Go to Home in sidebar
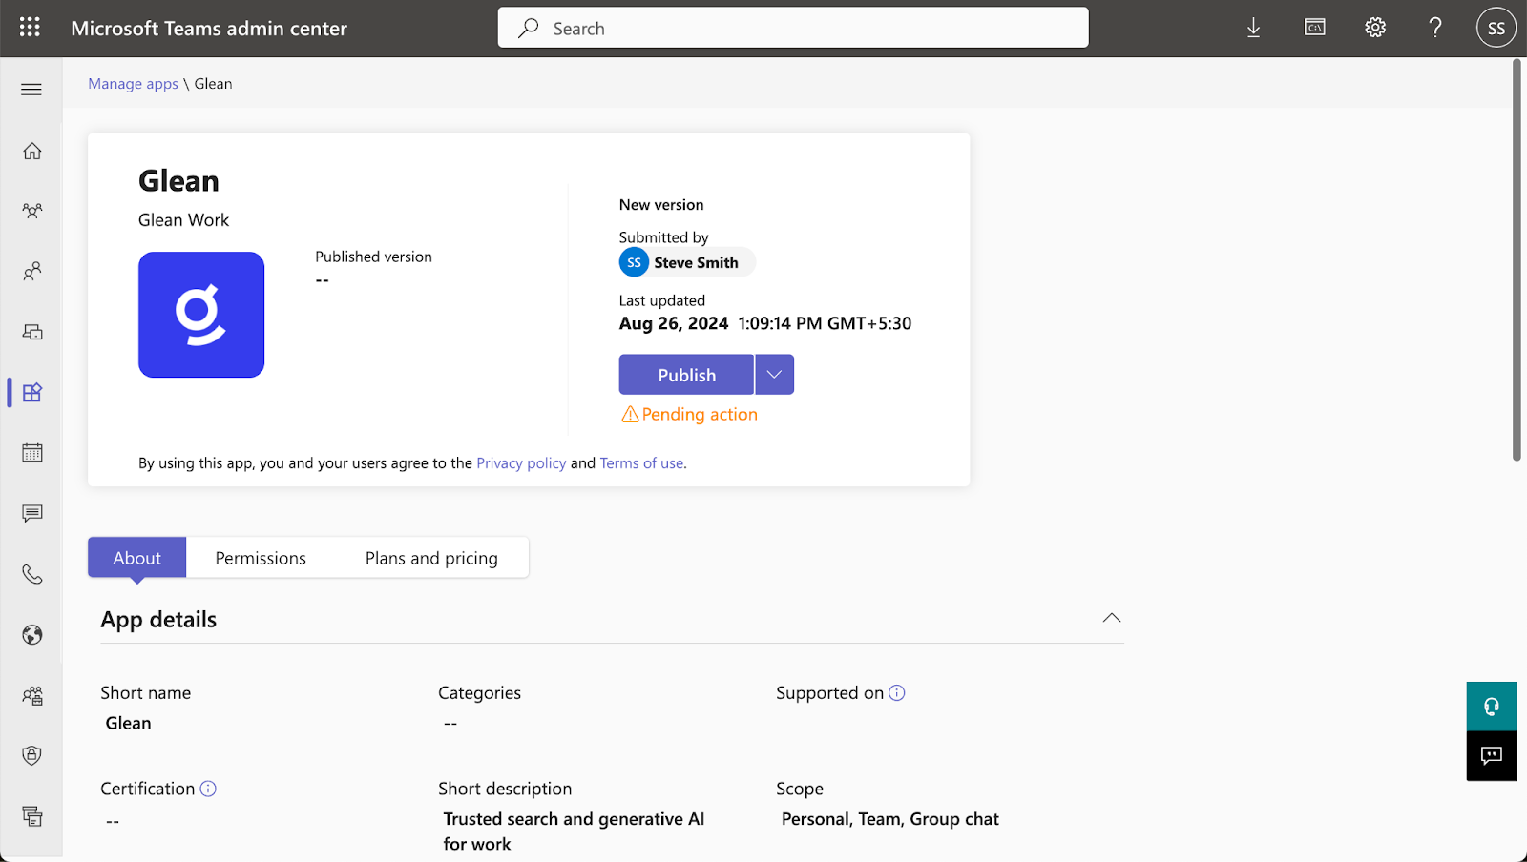The width and height of the screenshot is (1527, 862). pos(32,151)
